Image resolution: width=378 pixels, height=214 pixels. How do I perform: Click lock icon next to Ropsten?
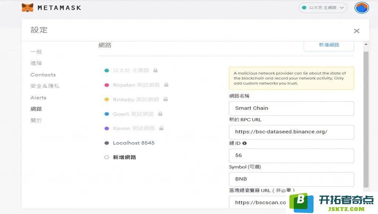(x=166, y=84)
